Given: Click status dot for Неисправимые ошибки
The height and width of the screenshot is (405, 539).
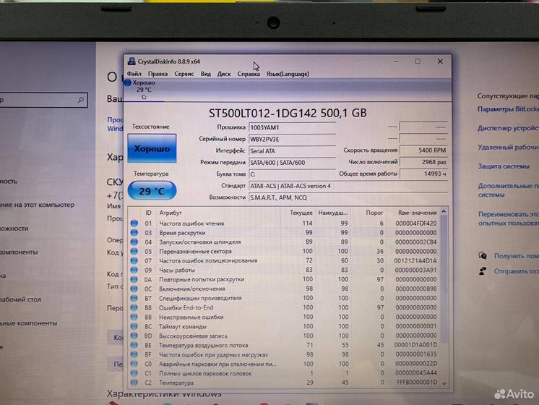Looking at the screenshot, I should click(134, 317).
